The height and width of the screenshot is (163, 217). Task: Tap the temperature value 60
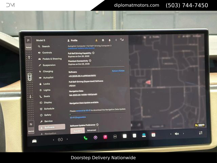pyautogui.click(x=60, y=140)
